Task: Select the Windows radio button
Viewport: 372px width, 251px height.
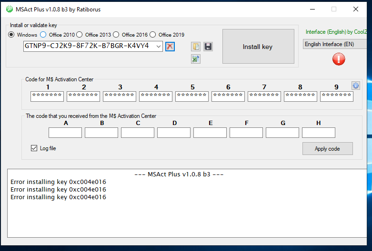Action: [11, 35]
